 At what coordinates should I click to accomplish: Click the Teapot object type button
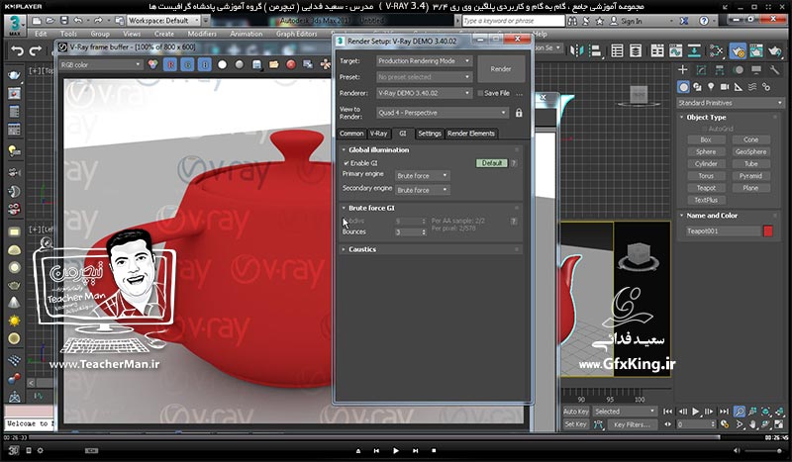(x=706, y=188)
